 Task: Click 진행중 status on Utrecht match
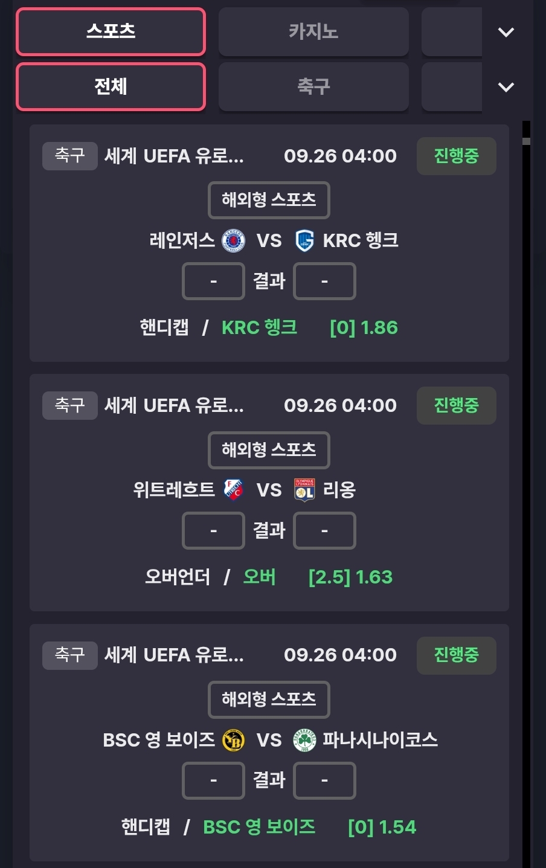pos(456,405)
